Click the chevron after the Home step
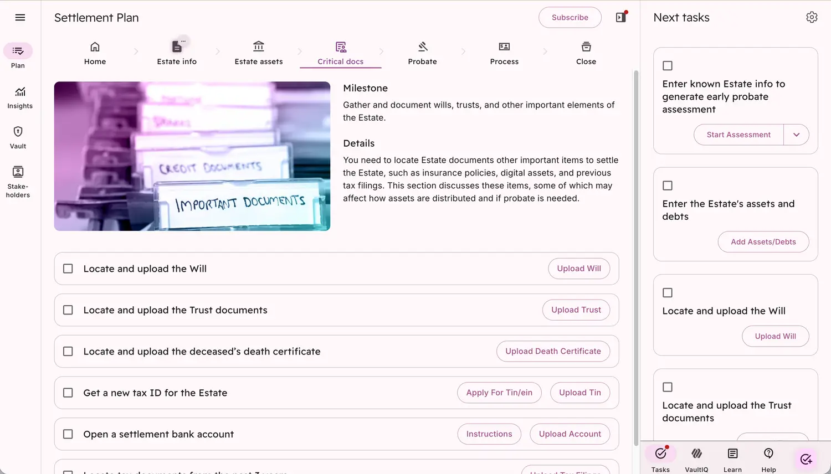This screenshot has width=831, height=474. coord(136,51)
